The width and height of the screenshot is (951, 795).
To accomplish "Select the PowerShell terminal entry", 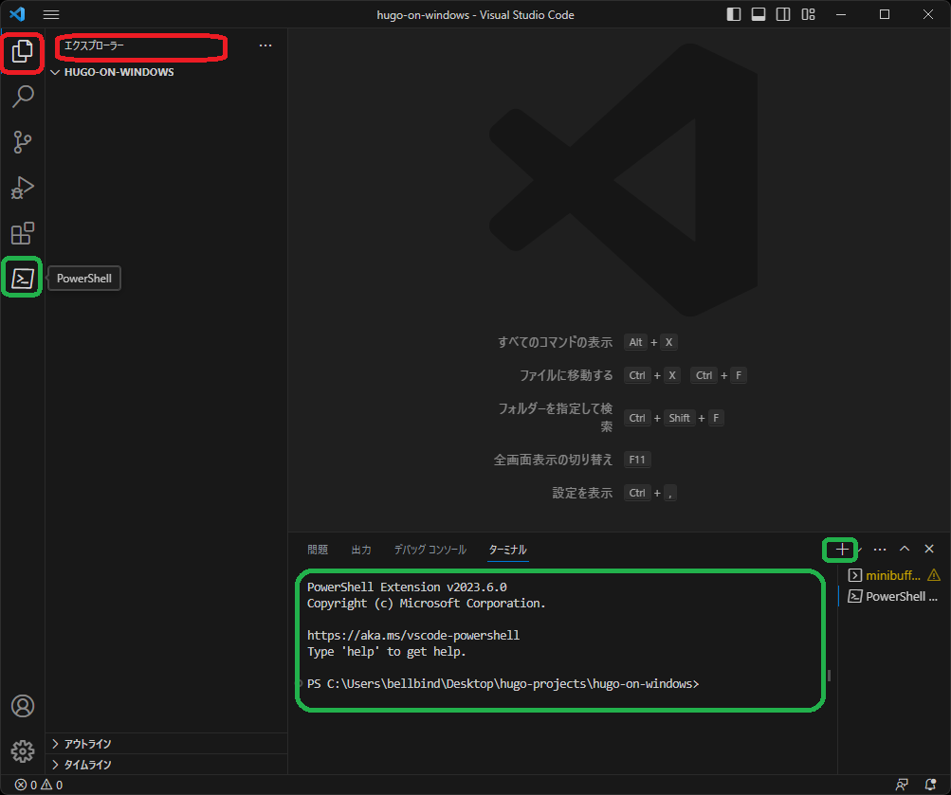I will 893,596.
